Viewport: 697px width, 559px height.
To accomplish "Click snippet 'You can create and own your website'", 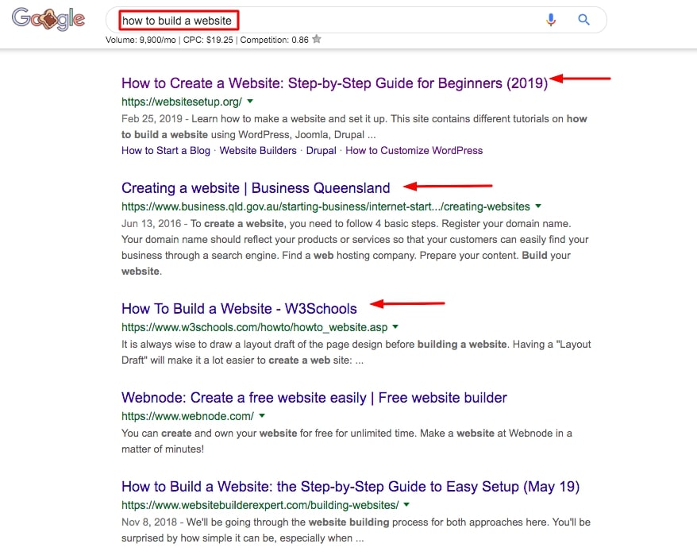I will pos(209,434).
